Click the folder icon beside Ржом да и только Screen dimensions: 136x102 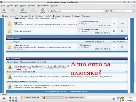click(x=10, y=31)
